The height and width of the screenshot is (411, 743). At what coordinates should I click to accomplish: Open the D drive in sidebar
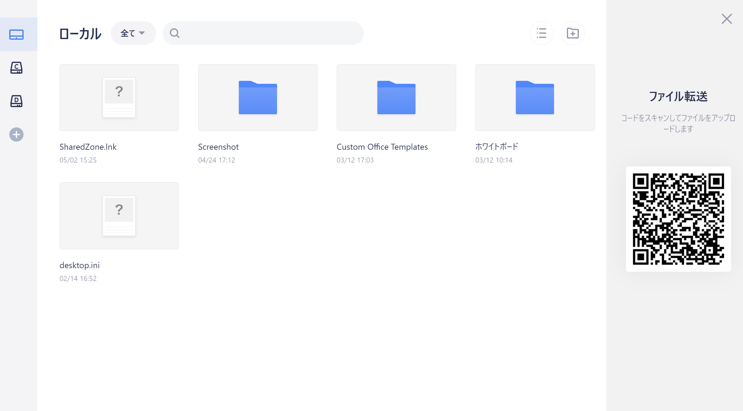point(16,101)
